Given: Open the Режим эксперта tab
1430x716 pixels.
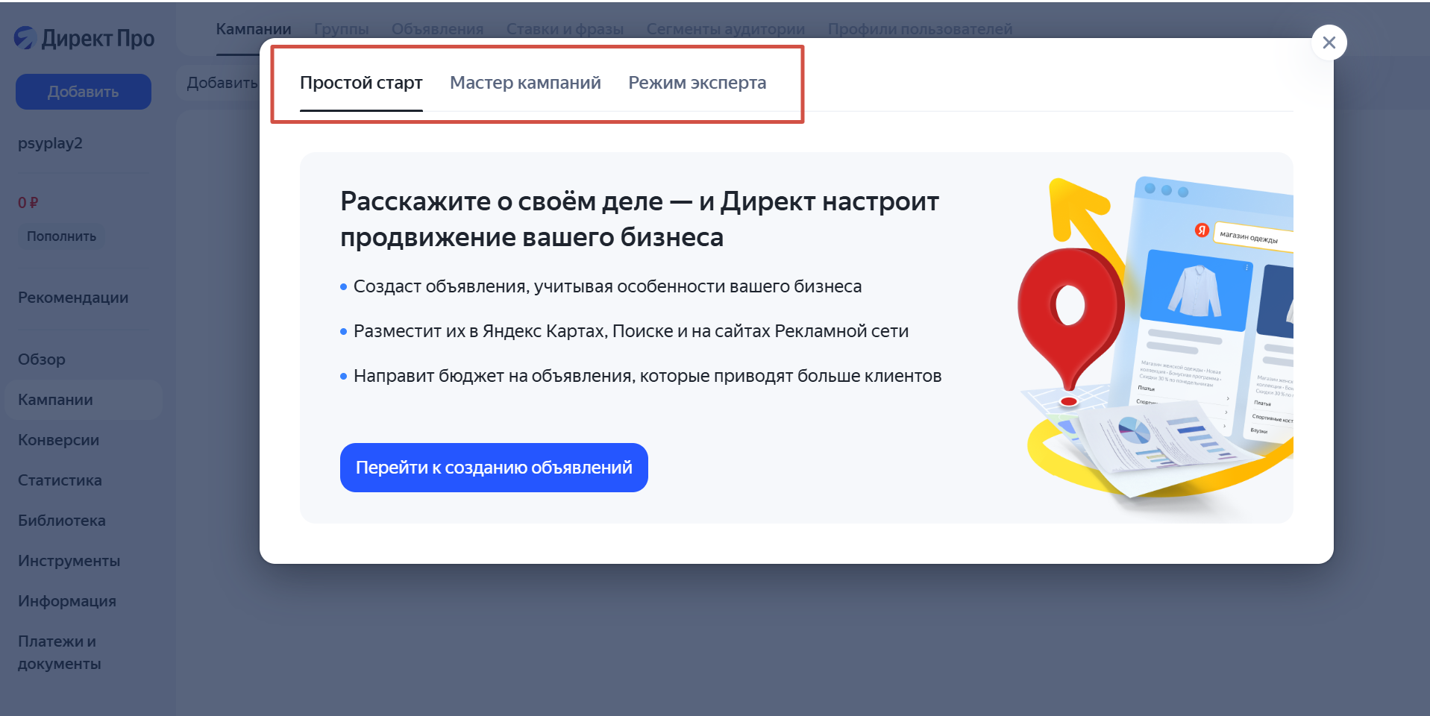Looking at the screenshot, I should 697,83.
